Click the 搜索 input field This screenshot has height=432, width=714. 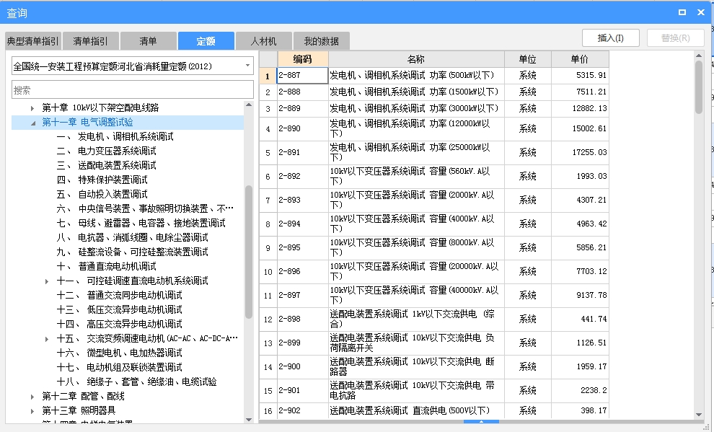(133, 89)
